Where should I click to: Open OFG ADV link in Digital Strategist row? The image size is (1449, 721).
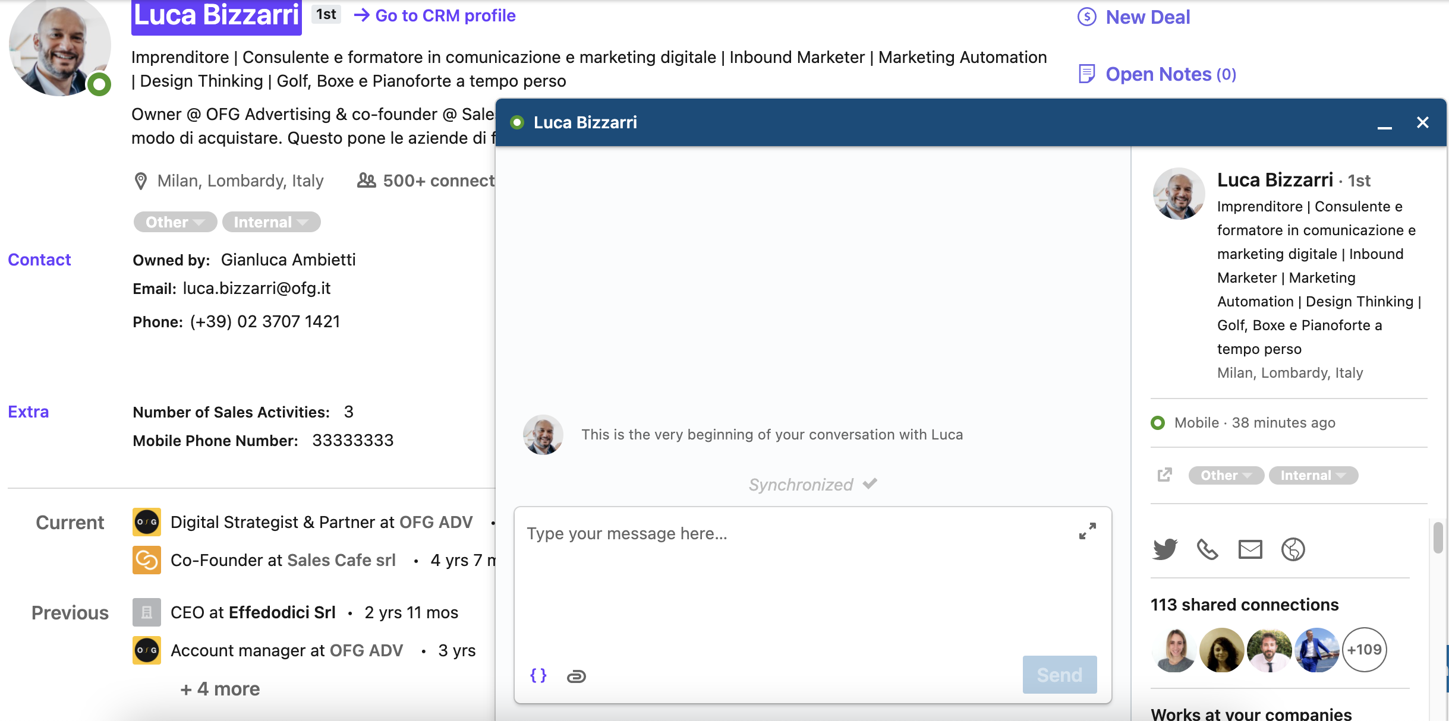click(436, 522)
